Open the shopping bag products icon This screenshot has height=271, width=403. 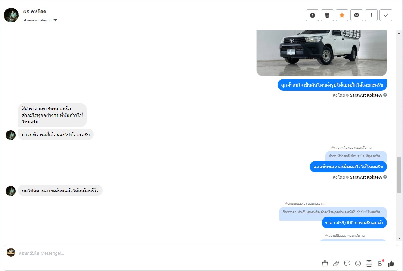click(x=325, y=264)
